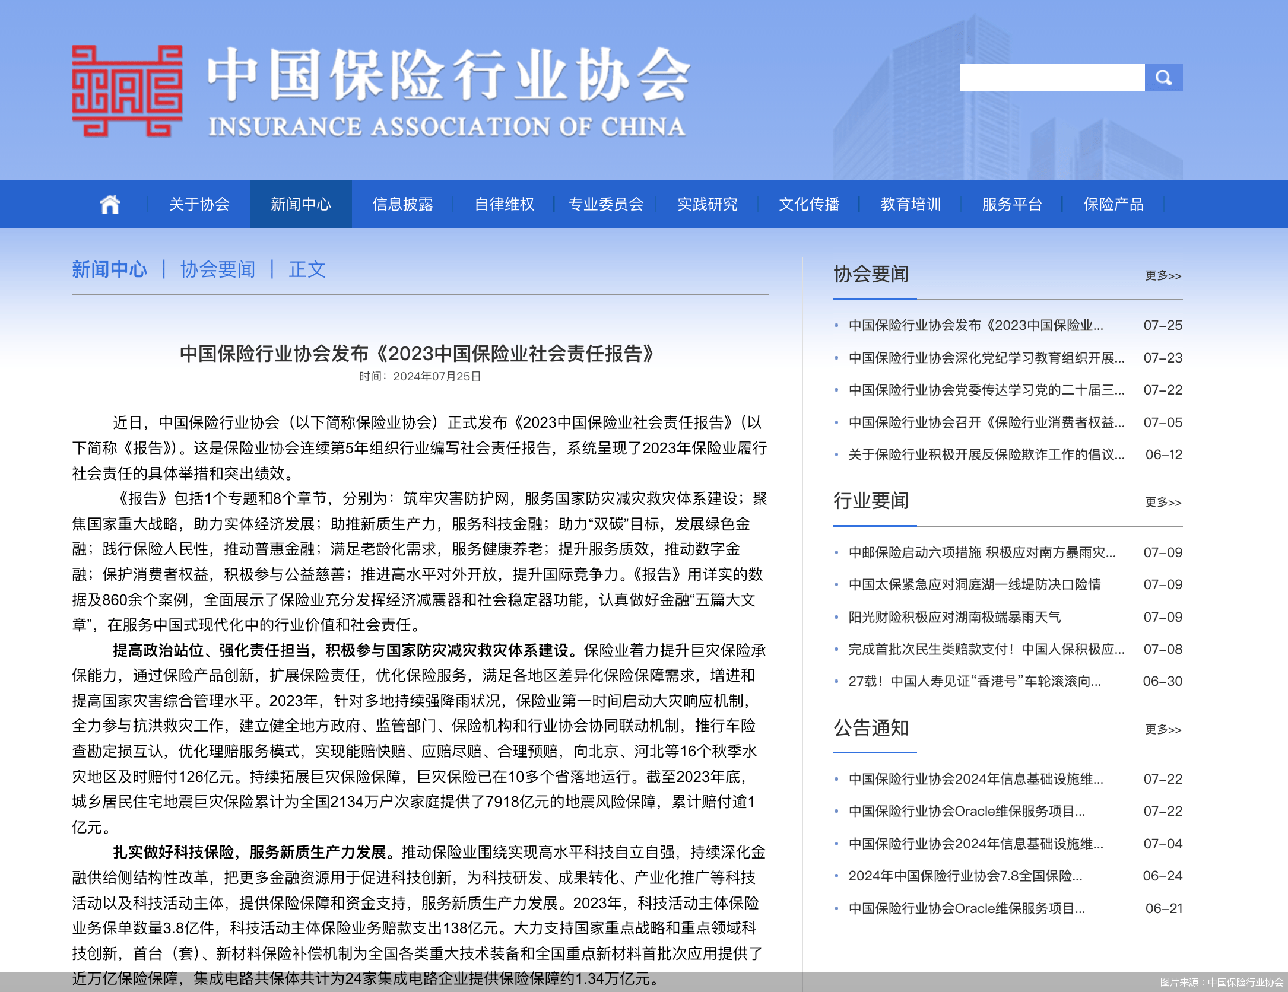The height and width of the screenshot is (992, 1288).
Task: Open news 完成首批次民生类赔款支付！中国人保积极应...
Action: [x=986, y=649]
